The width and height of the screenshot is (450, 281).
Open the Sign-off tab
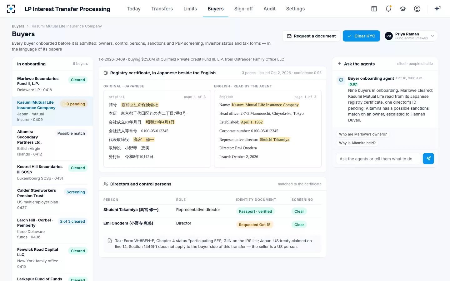243,9
